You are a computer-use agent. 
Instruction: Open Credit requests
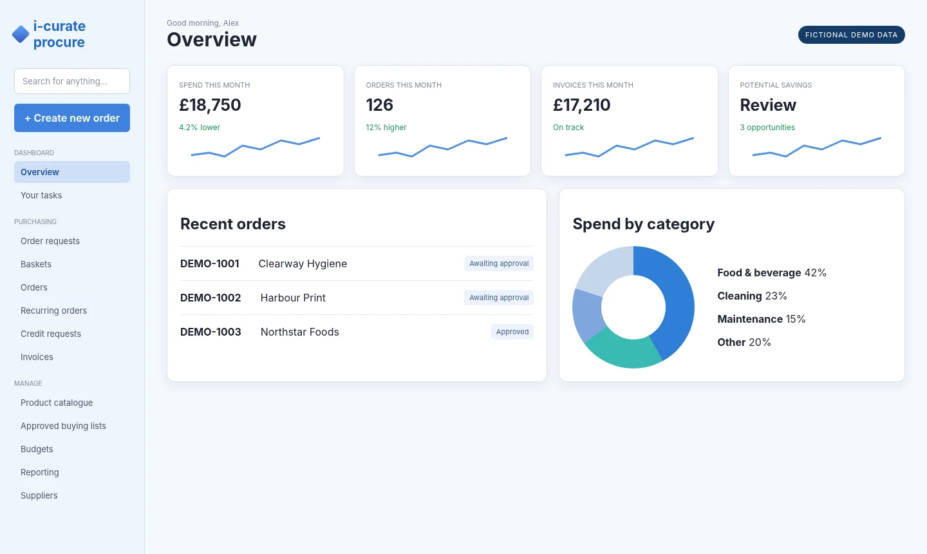(72, 334)
